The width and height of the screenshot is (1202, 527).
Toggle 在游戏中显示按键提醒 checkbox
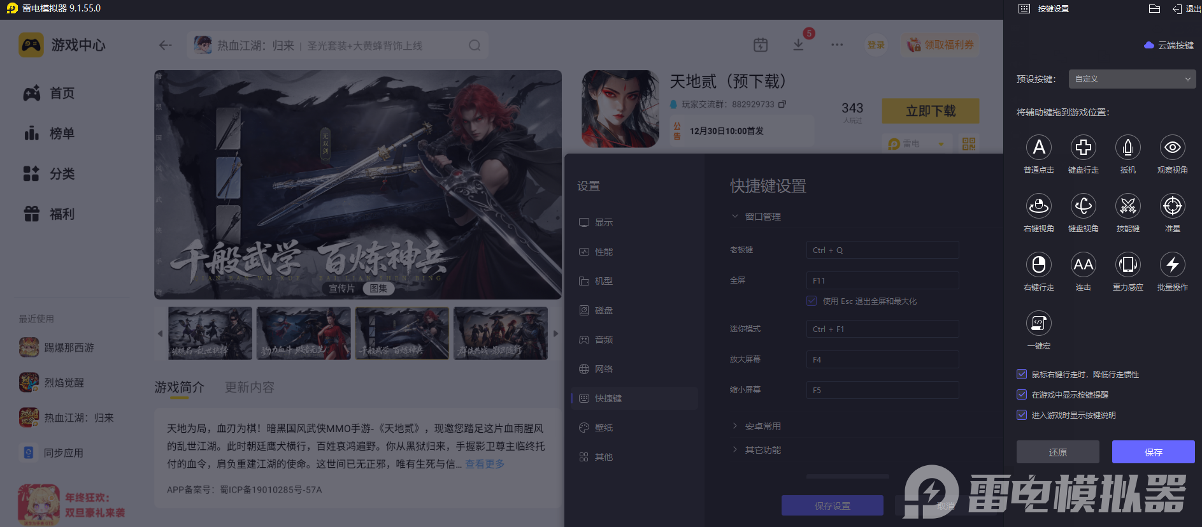(x=1022, y=394)
